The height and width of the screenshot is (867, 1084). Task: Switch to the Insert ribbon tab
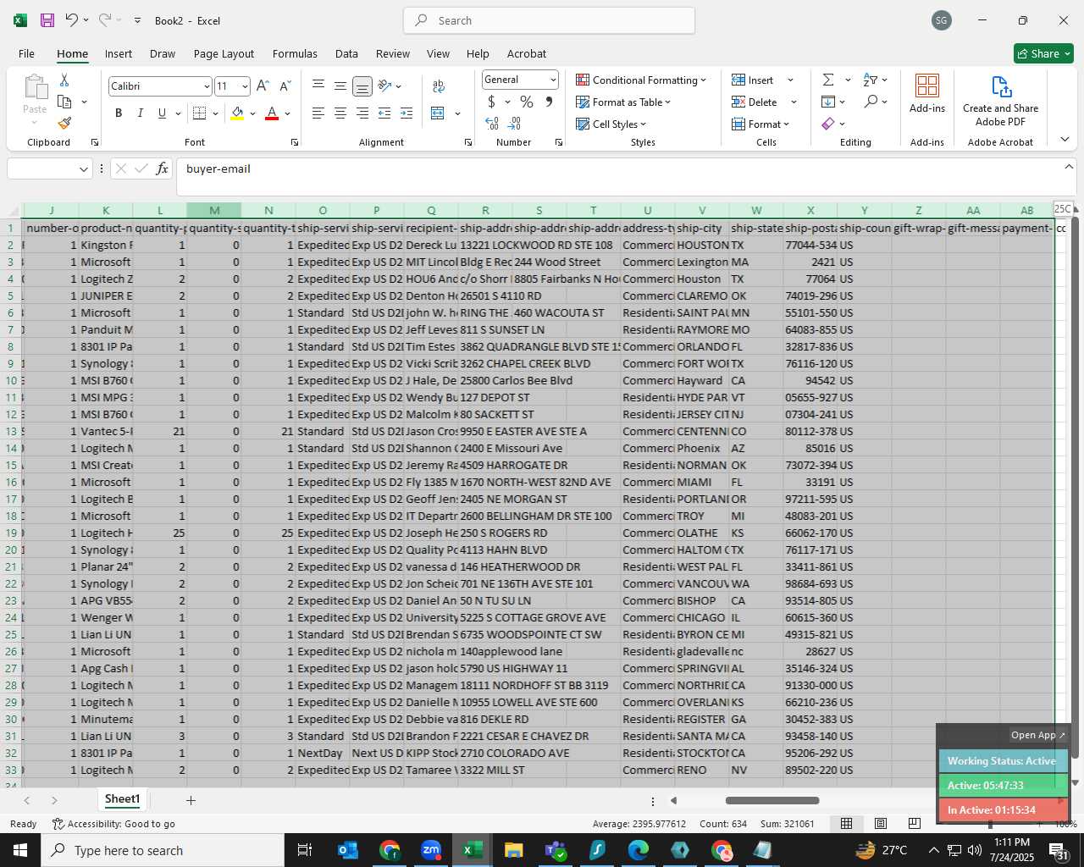119,53
